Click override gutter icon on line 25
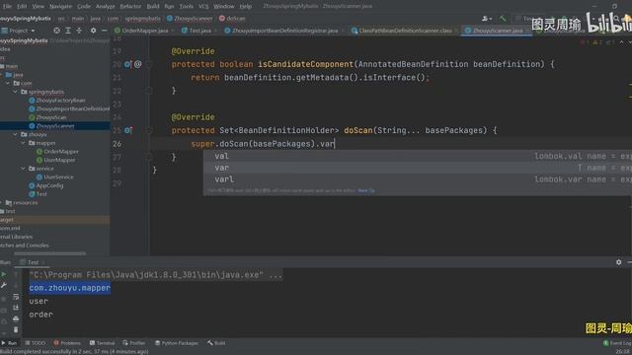Image resolution: width=632 pixels, height=355 pixels. point(128,130)
